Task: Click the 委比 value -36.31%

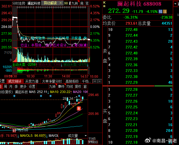Action: click(x=131, y=17)
